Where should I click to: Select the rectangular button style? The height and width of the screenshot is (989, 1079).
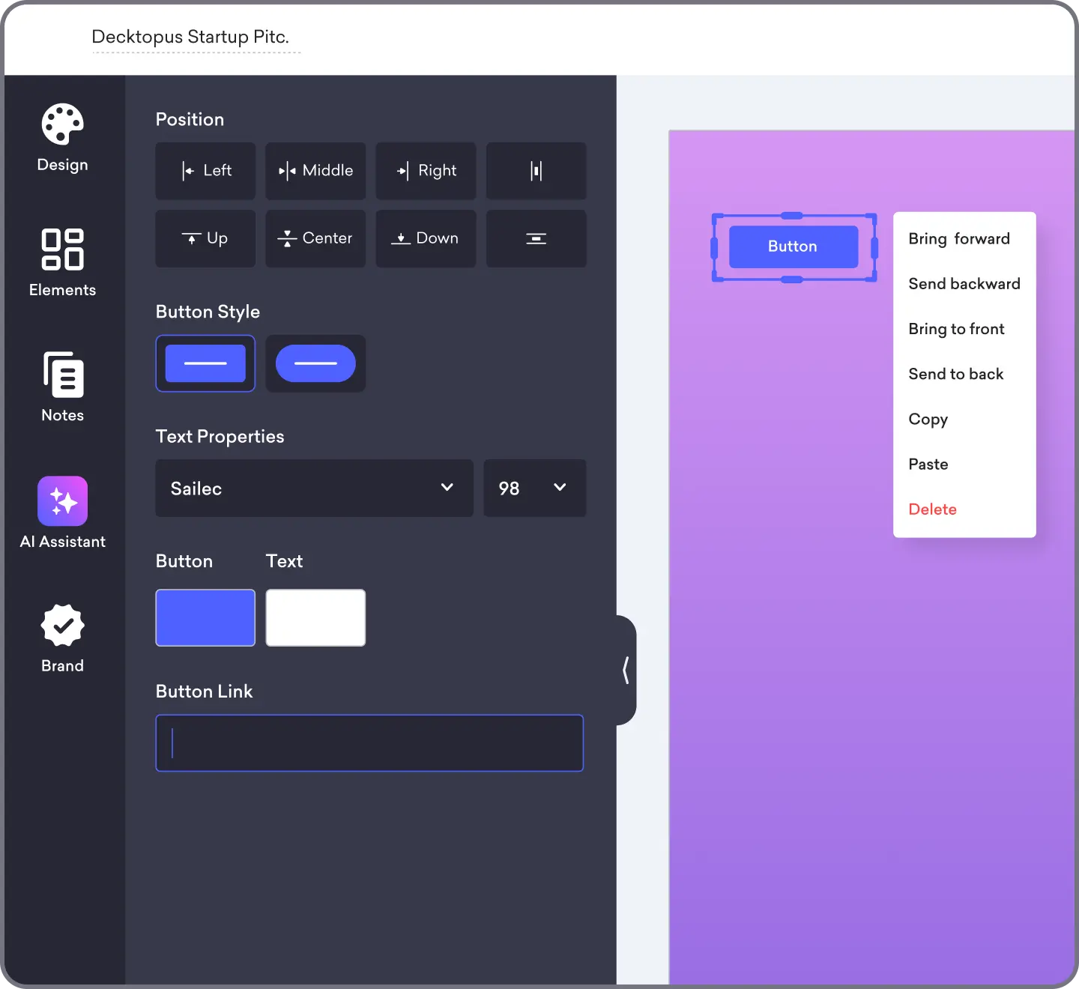tap(205, 363)
